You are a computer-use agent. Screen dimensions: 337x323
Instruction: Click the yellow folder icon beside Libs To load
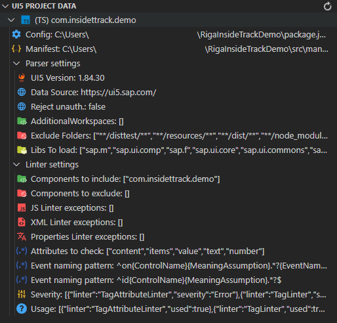point(22,150)
